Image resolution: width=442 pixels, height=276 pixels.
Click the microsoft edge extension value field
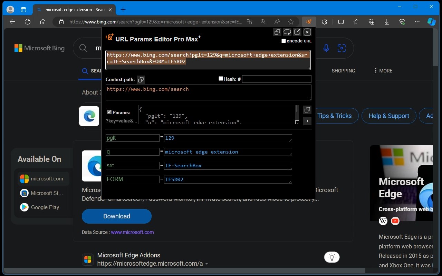[228, 152]
